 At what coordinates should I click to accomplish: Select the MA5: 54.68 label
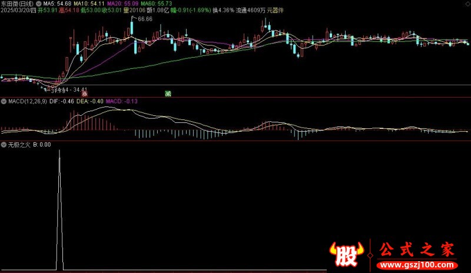(57, 4)
